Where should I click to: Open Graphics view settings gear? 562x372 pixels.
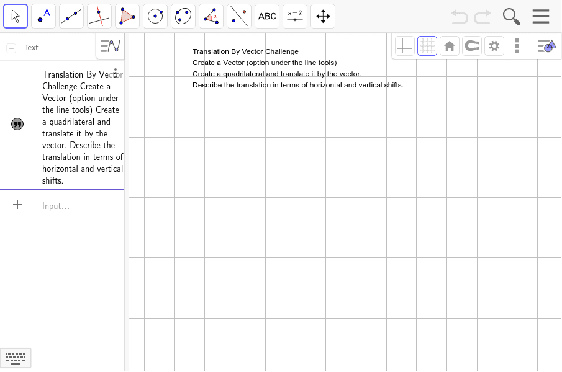pos(494,46)
